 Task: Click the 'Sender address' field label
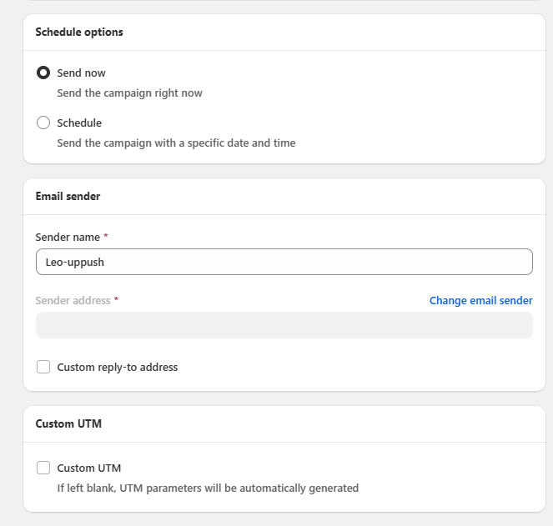(x=73, y=301)
